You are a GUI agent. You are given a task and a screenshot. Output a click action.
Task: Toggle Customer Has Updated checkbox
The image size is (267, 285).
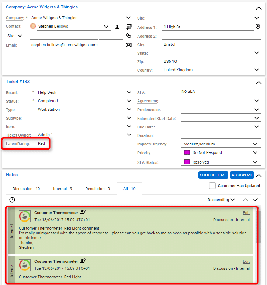pyautogui.click(x=212, y=186)
